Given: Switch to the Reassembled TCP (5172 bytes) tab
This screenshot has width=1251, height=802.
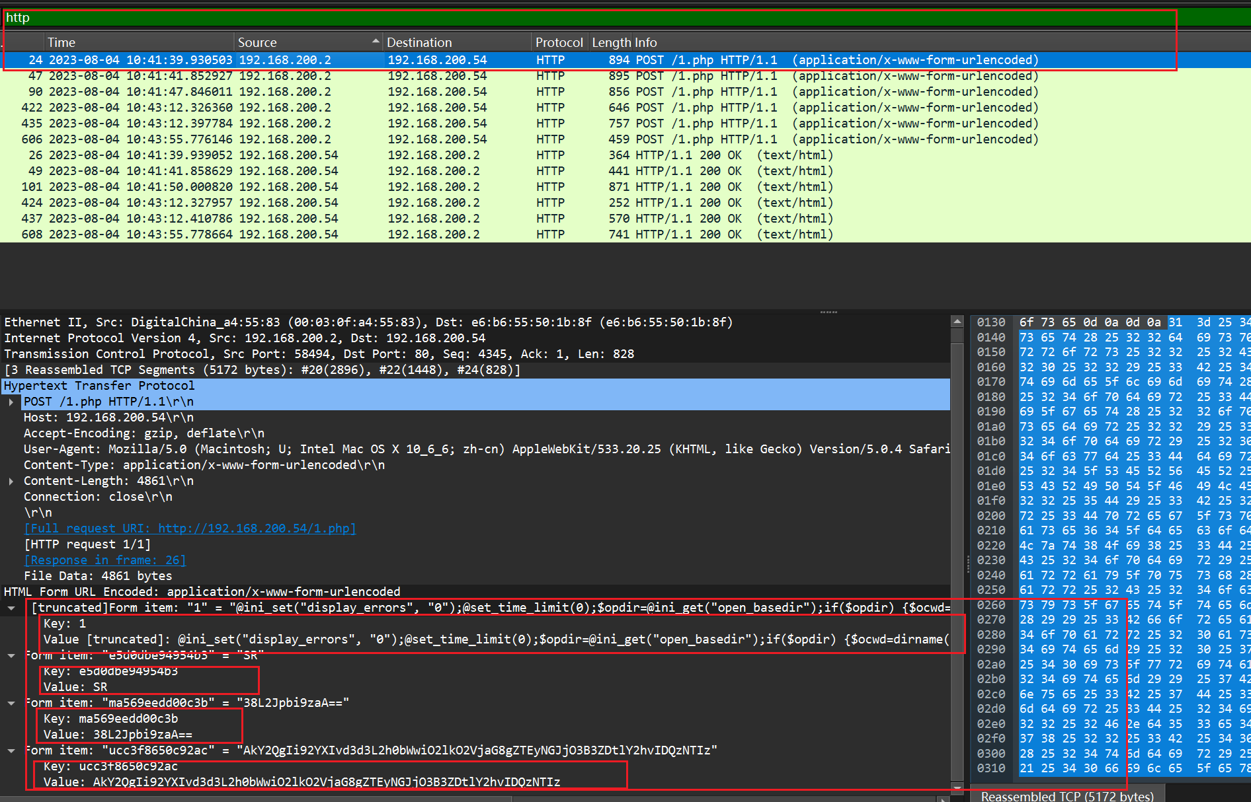Looking at the screenshot, I should click(x=1067, y=795).
